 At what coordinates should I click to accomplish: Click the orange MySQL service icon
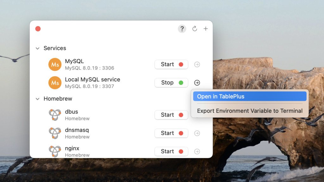tap(55, 64)
